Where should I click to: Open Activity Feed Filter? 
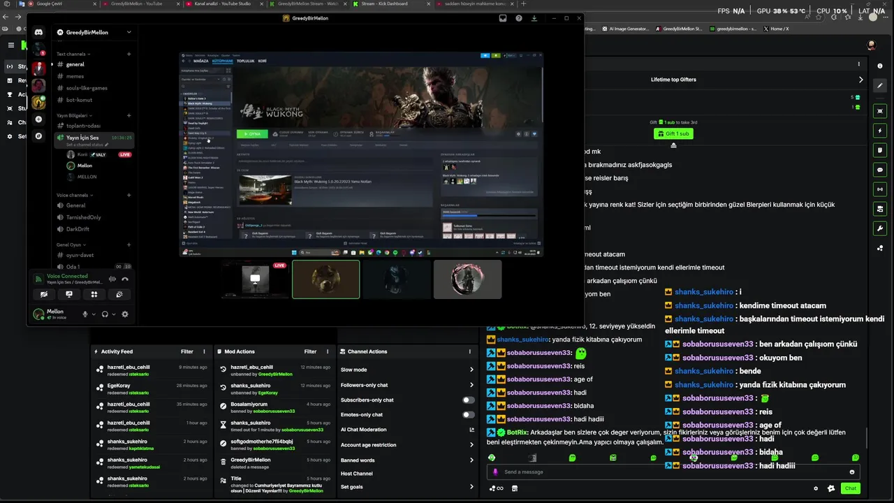coord(187,351)
